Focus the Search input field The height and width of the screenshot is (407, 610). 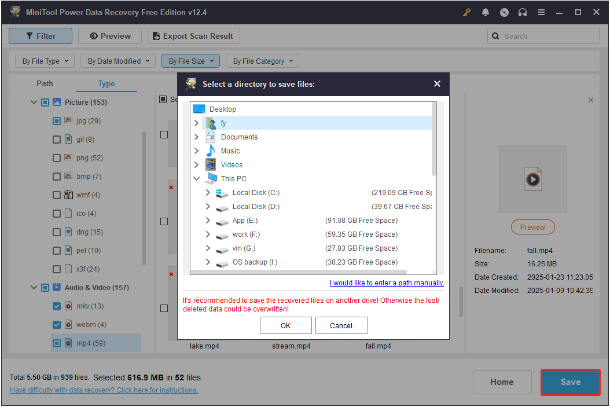click(543, 36)
